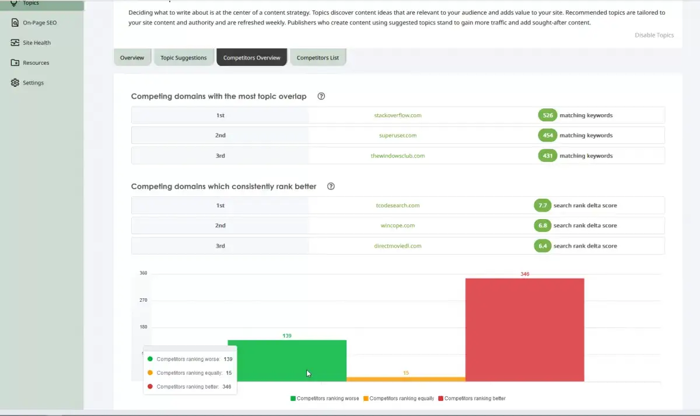Open help icon beside consistently rank better heading

[331, 186]
